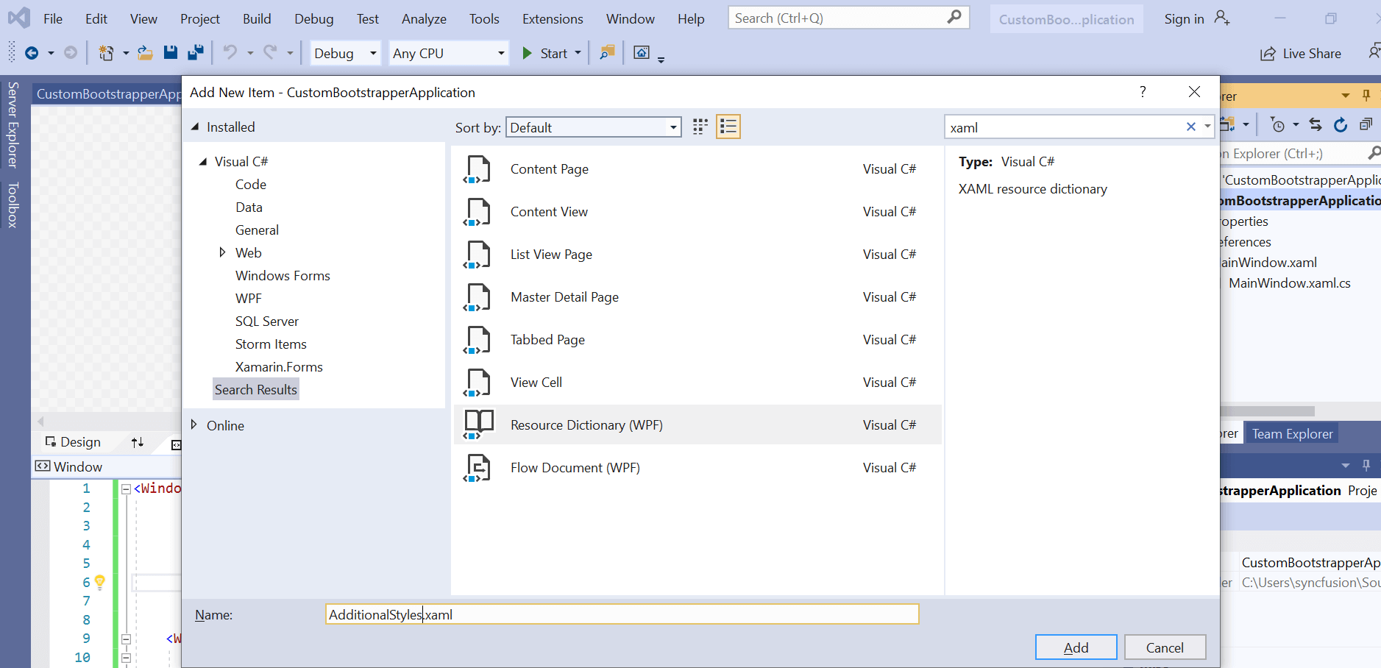Switch to small icons grid view

point(700,127)
